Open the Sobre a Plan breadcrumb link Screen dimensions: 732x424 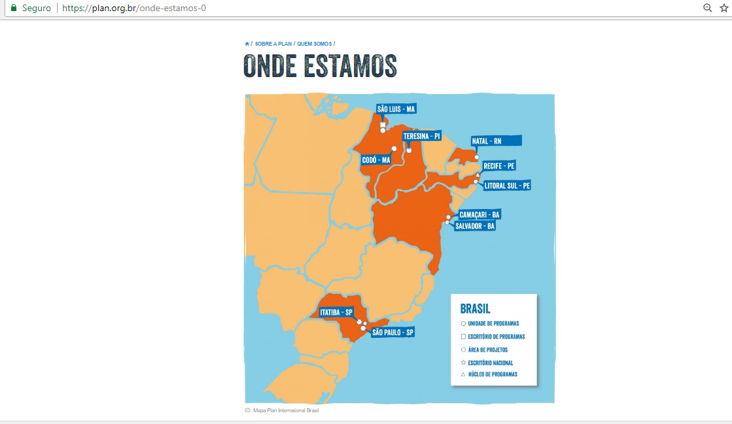pos(273,44)
